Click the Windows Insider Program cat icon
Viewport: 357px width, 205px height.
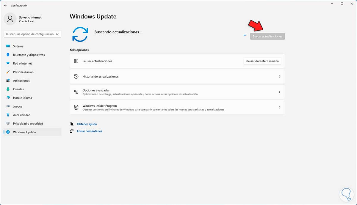point(76,107)
